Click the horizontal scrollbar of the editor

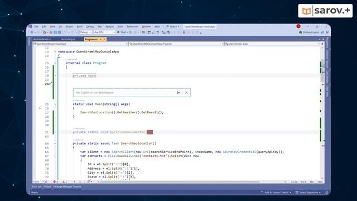click(x=180, y=182)
